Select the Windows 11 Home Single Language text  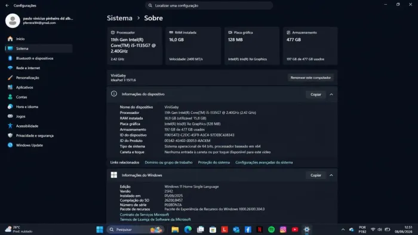coord(192,187)
